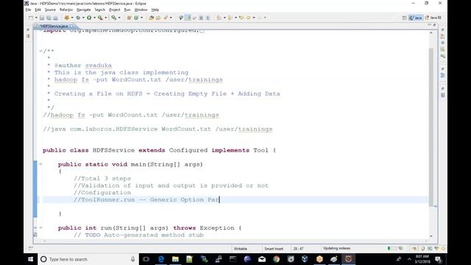This screenshot has height=265, width=471.
Task: Open the File menu
Action: [28, 10]
